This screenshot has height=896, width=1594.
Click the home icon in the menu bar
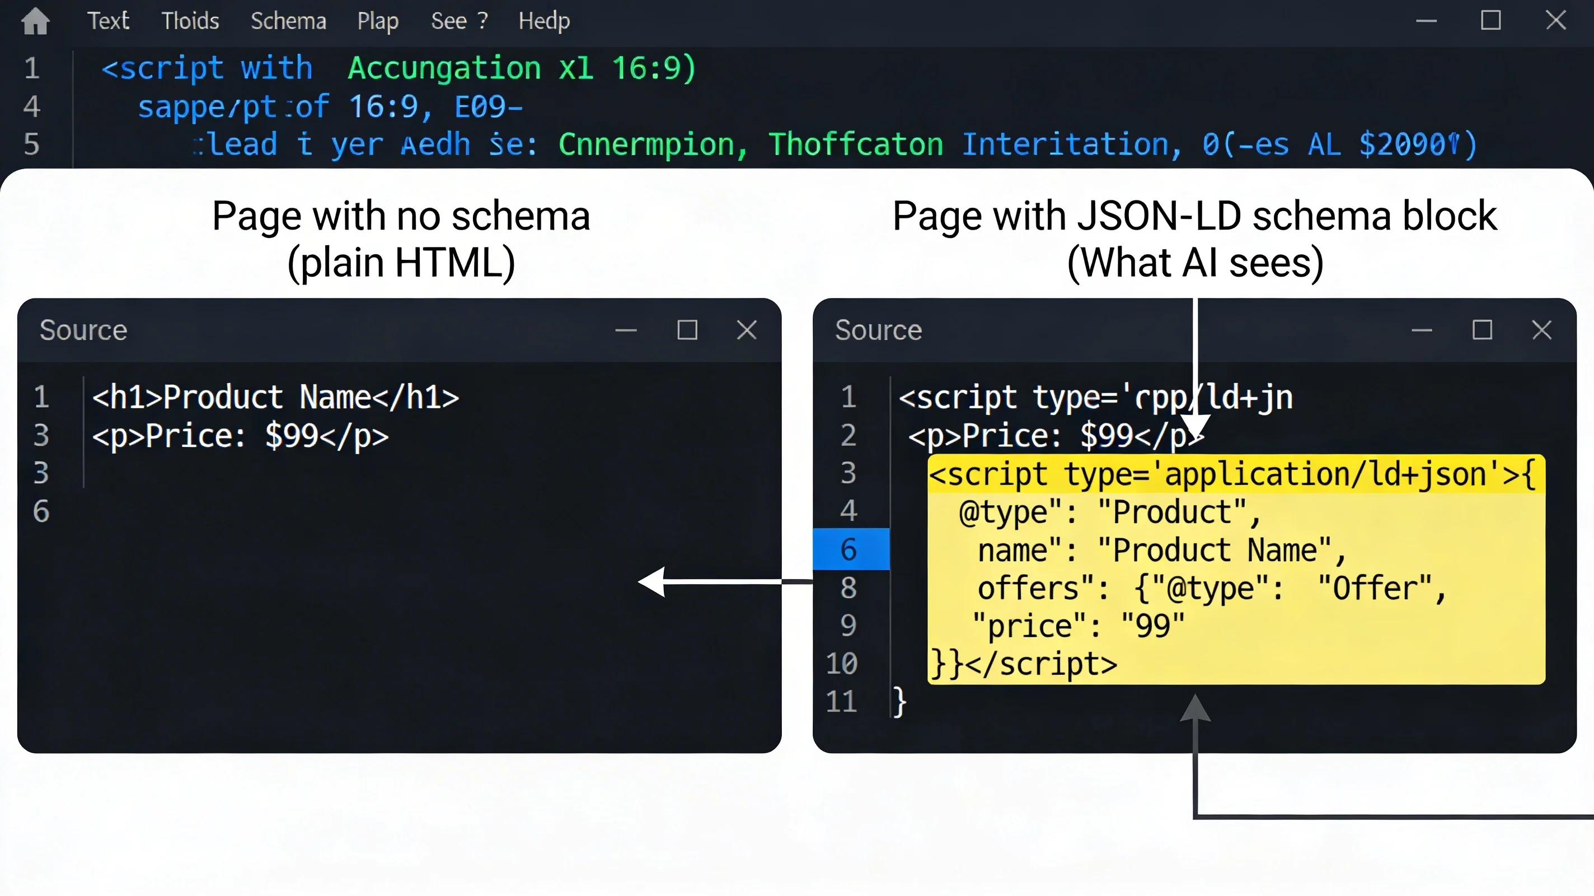pos(35,21)
